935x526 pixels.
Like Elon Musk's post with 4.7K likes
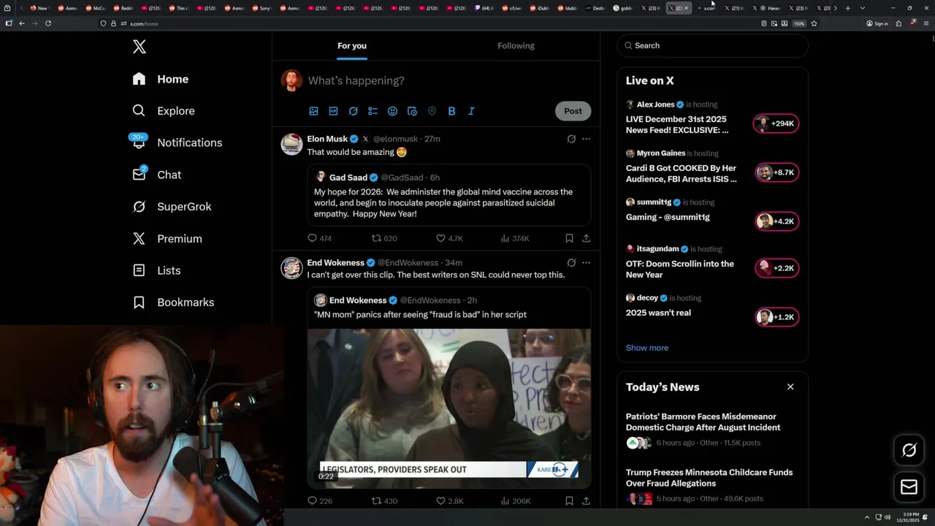pos(449,238)
